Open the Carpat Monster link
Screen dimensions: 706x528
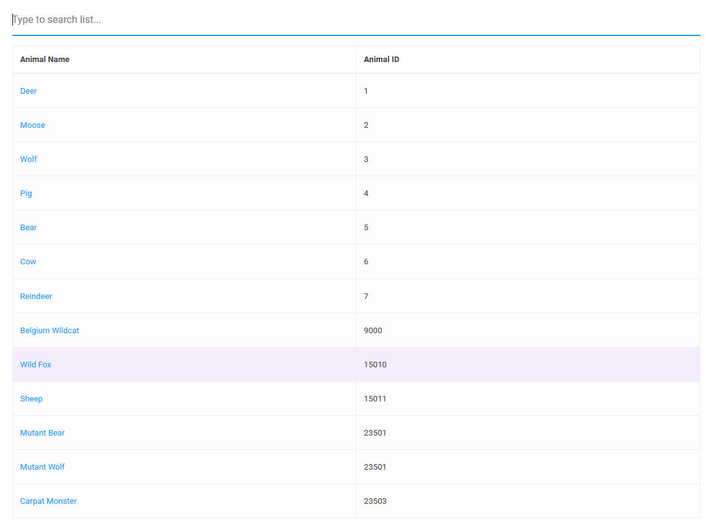point(48,501)
